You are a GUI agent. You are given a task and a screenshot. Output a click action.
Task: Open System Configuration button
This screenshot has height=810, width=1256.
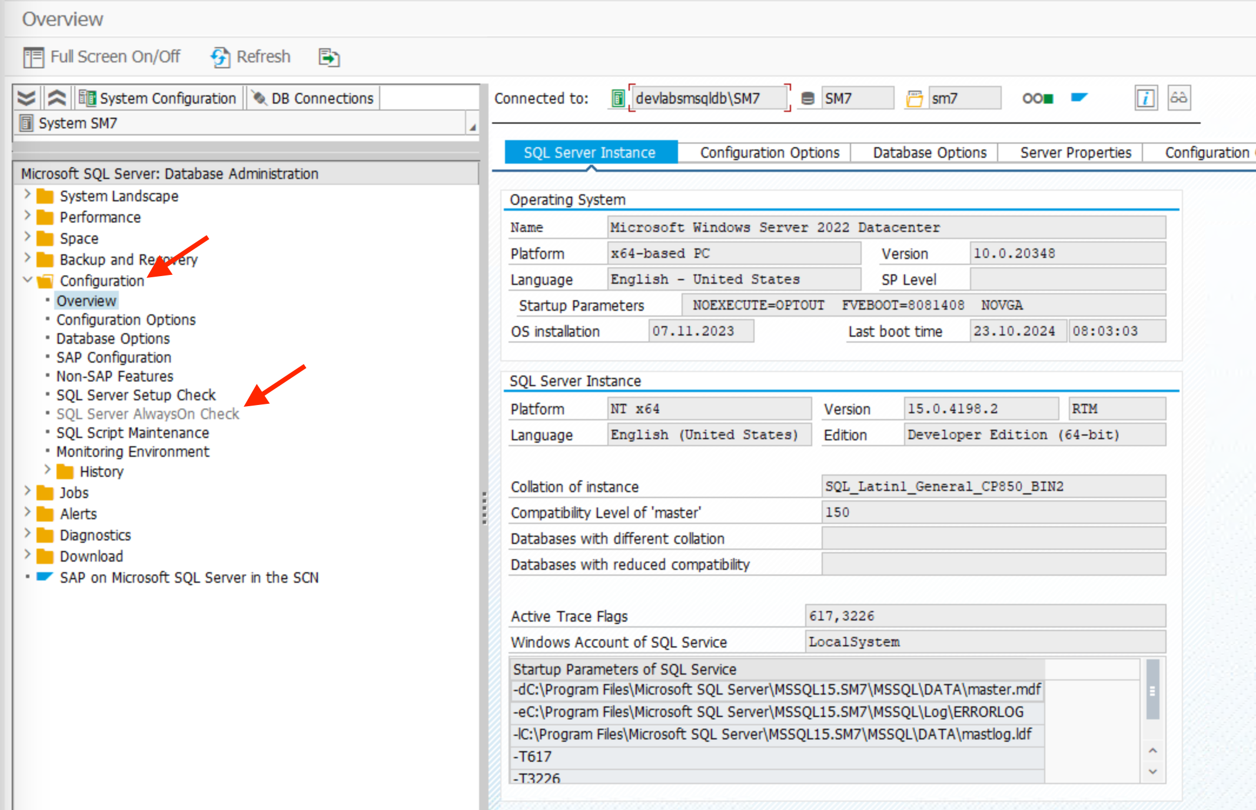click(158, 98)
